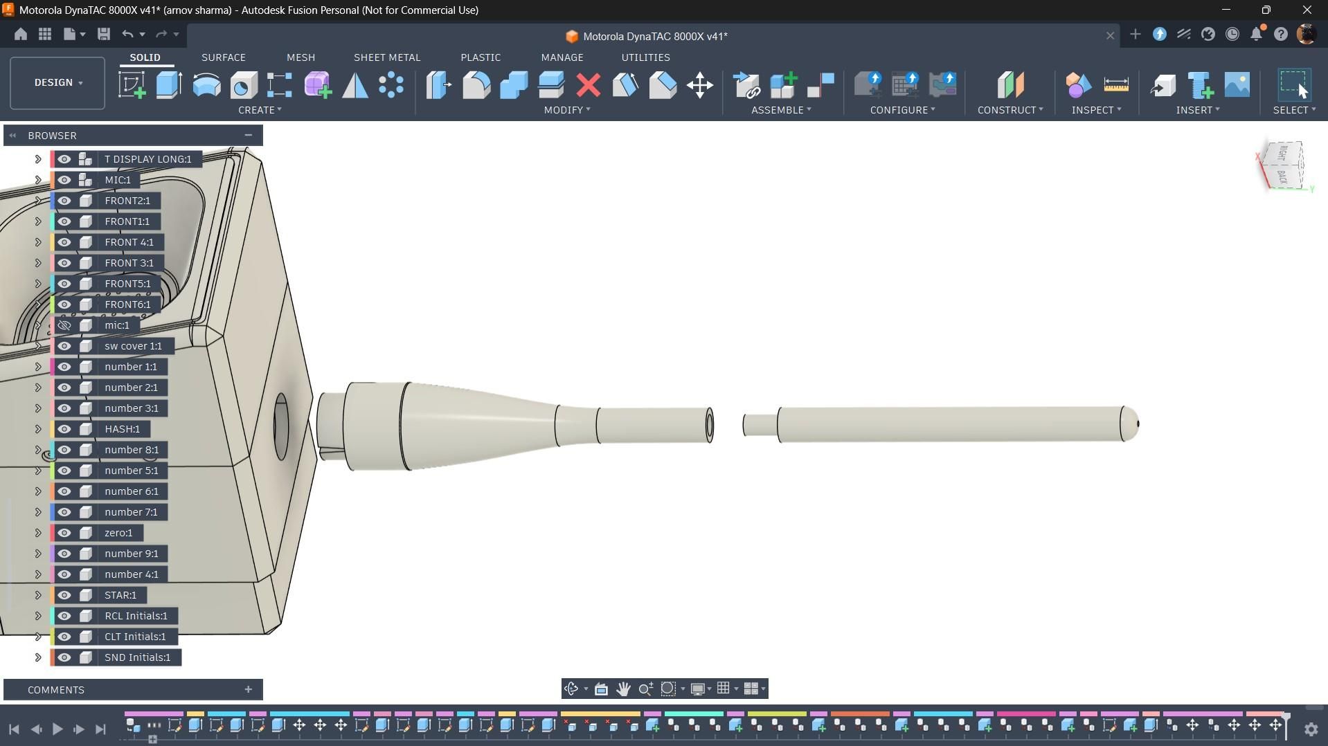Switch to the MANAGE tab
Image resolution: width=1328 pixels, height=746 pixels.
[x=562, y=57]
